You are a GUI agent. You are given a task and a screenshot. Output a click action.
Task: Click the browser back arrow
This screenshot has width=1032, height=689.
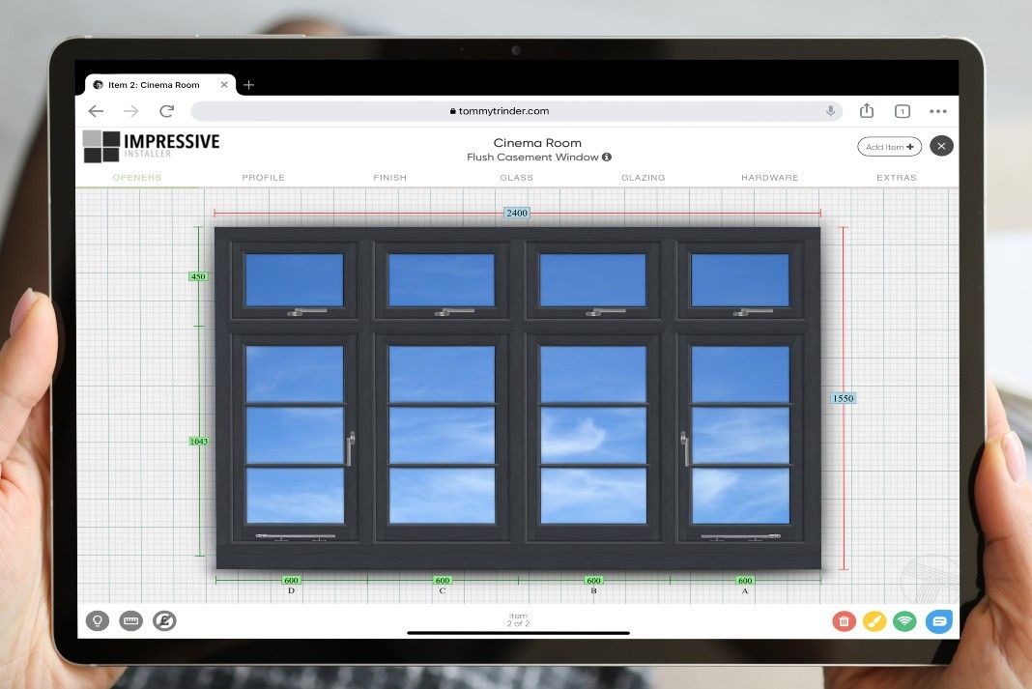pos(96,111)
